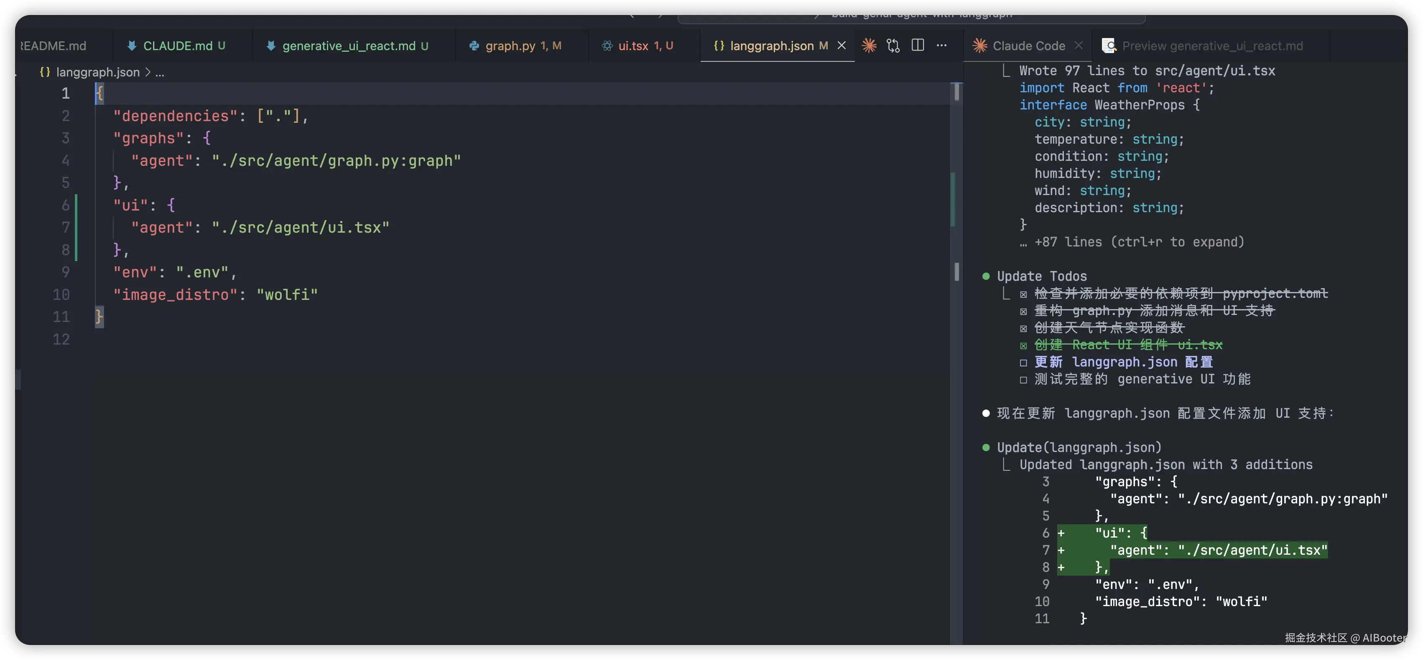The image size is (1423, 660).
Task: Click the langgraph.json breadcrumb item
Action: point(97,72)
